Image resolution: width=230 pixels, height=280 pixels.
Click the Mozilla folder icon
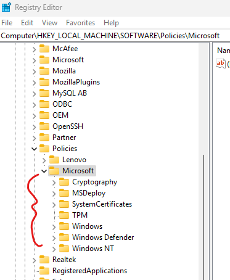click(44, 71)
